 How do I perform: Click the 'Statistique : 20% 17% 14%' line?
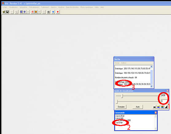coord(133,69)
